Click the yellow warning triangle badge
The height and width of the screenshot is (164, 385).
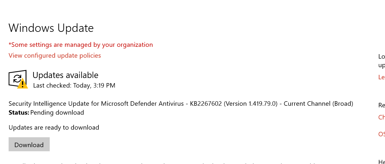pos(22,84)
